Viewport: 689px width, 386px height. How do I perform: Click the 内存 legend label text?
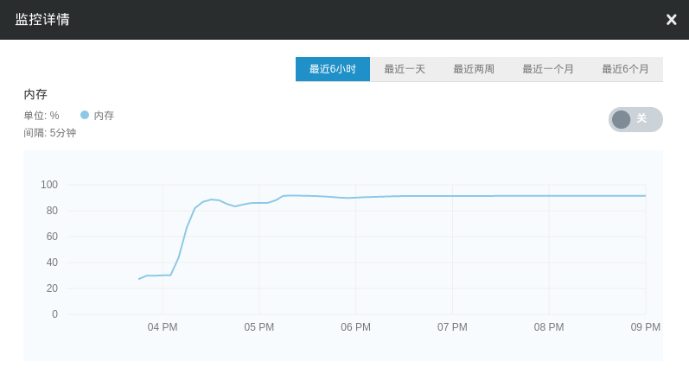click(104, 116)
